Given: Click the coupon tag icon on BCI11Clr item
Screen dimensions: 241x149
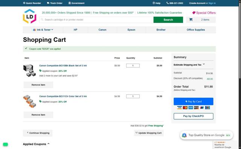Looking at the screenshot, I should (40, 102).
